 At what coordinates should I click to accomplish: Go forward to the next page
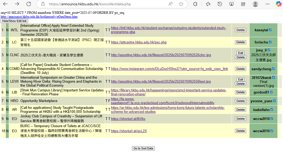[17, 4]
